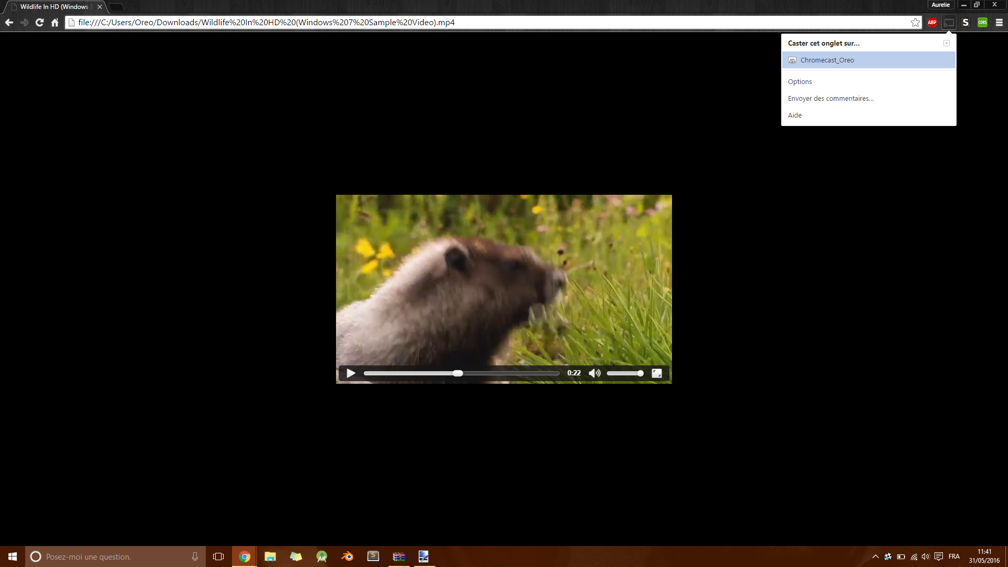The height and width of the screenshot is (567, 1008).
Task: Reload the page
Action: coord(39,23)
